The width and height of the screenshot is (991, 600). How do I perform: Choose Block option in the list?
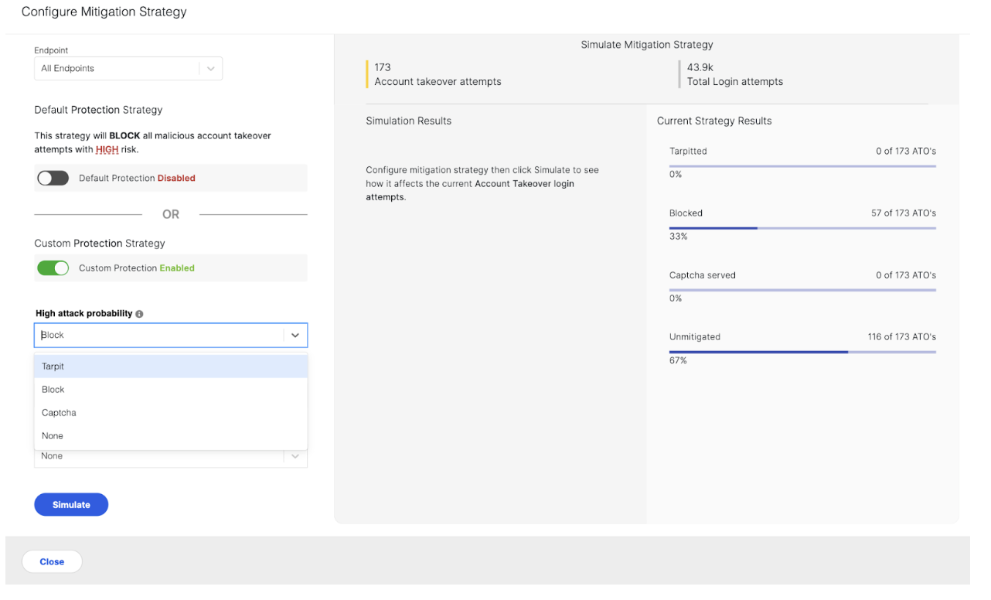point(53,390)
